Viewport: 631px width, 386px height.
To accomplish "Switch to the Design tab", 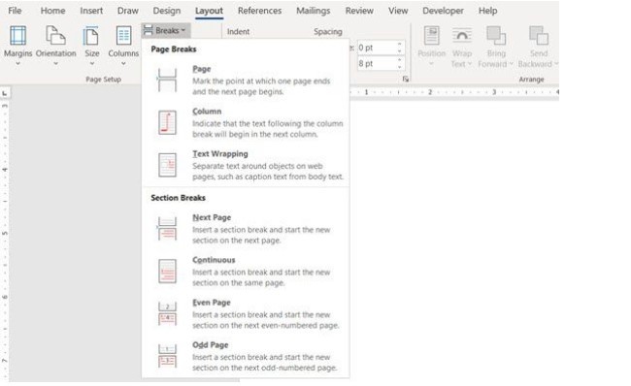I will click(167, 11).
